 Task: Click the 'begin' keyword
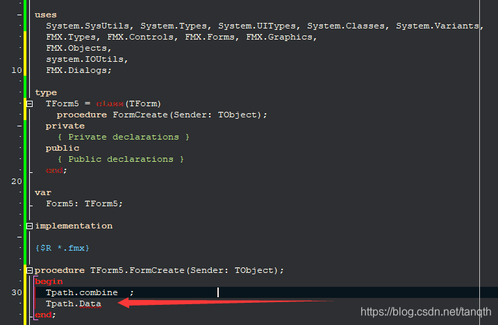point(49,281)
